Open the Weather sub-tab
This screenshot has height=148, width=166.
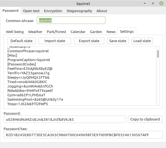tap(35, 32)
